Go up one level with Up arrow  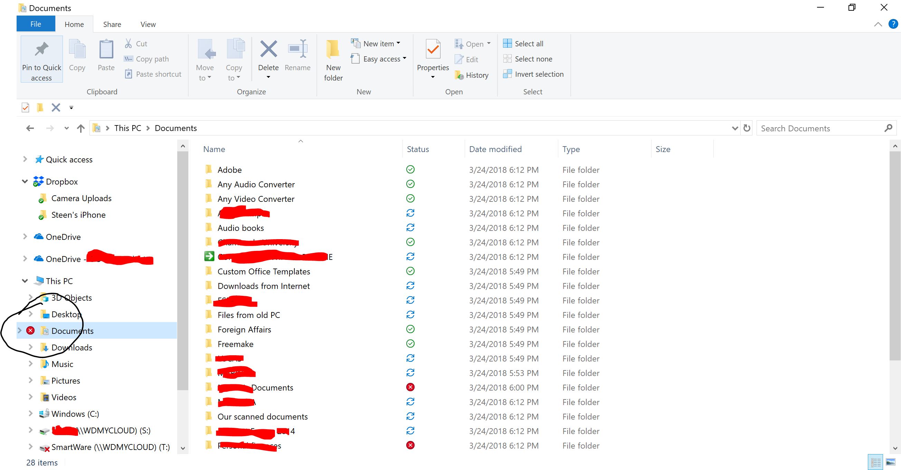pyautogui.click(x=81, y=128)
